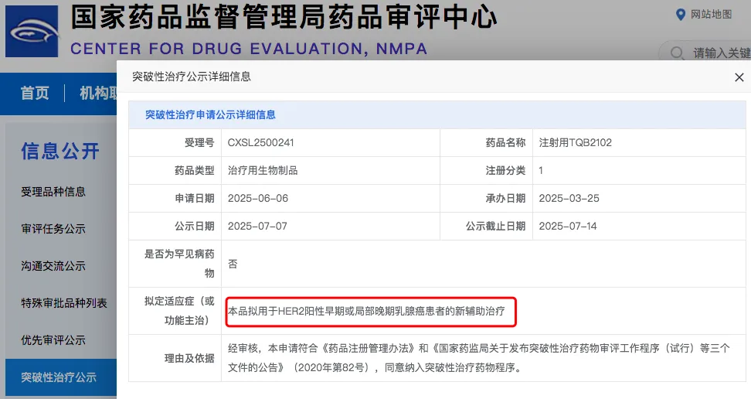
Task: Open 网站地图 location pin icon
Action: point(680,15)
